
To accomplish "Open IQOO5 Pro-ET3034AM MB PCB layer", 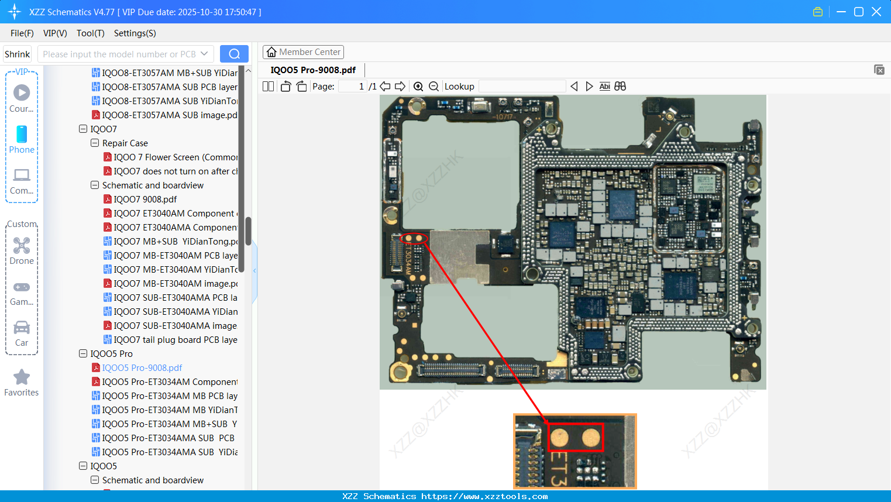I will click(164, 396).
